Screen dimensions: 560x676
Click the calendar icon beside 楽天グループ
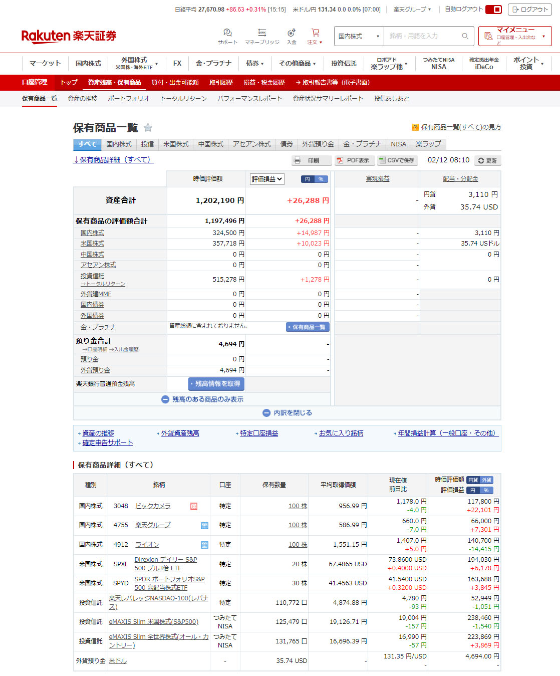pyautogui.click(x=204, y=526)
